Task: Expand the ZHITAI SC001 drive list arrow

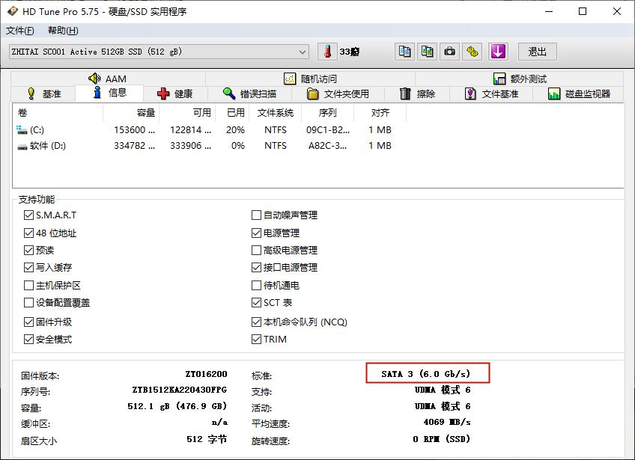Action: [303, 52]
